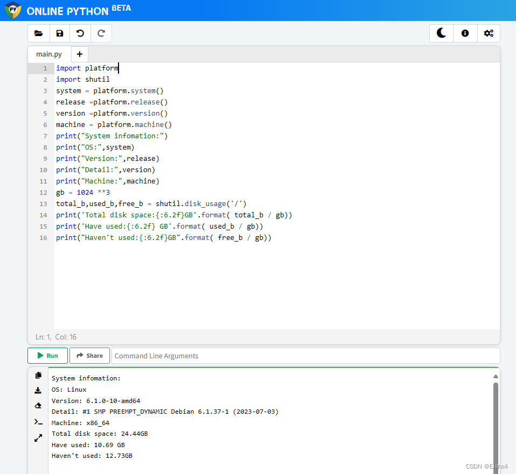Click the 'Total disk space' print code line
The image size is (516, 474).
[174, 215]
